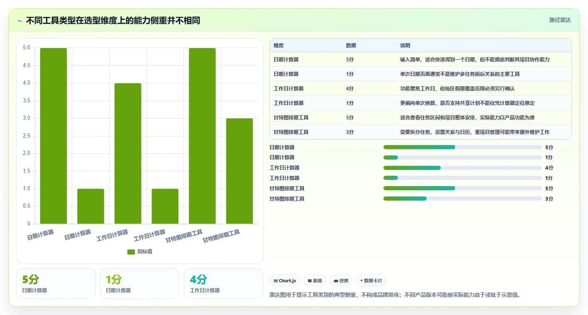The height and width of the screenshot is (315, 588).
Task: Click the table cell starting 功能聚焦工作日
Action: coord(457,89)
